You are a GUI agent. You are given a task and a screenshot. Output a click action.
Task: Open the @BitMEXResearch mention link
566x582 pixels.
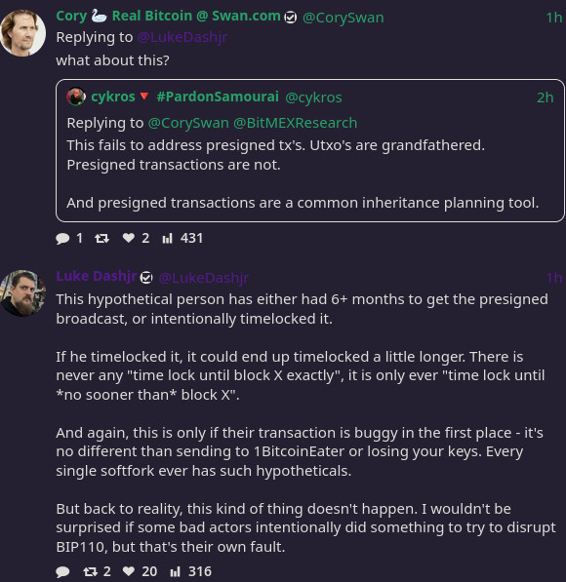(296, 123)
